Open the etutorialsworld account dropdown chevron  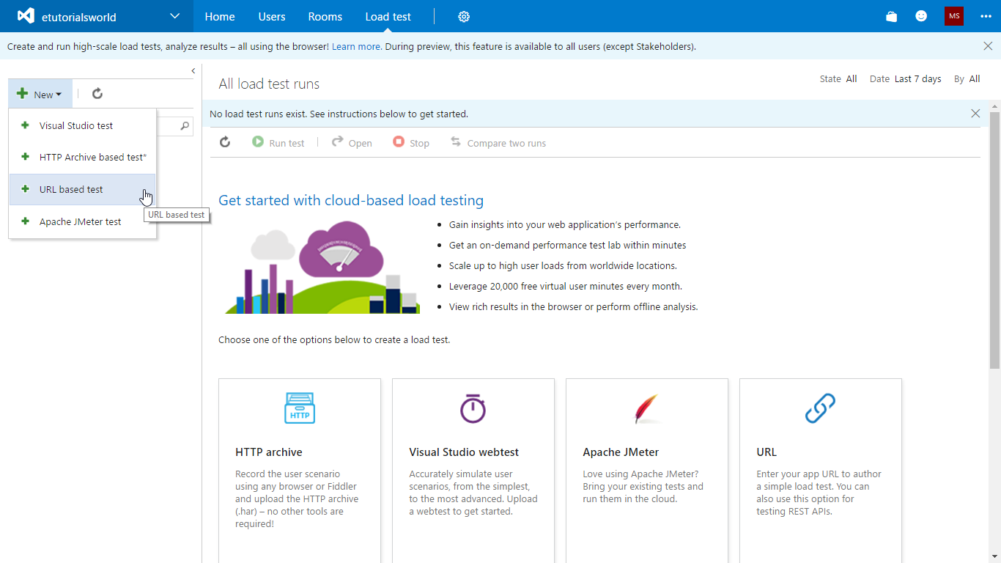click(174, 16)
